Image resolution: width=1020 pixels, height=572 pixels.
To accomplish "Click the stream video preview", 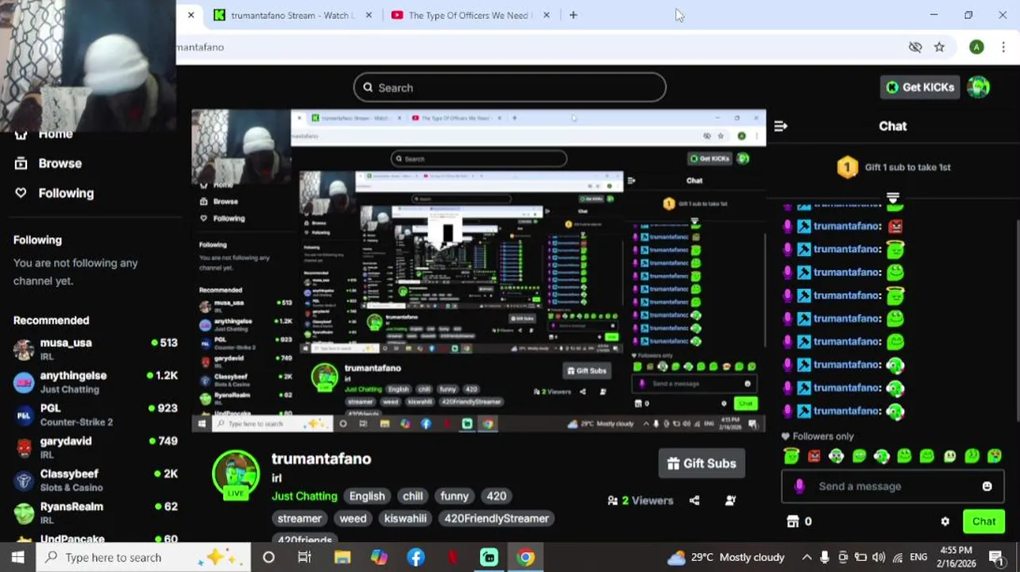I will 478,271.
